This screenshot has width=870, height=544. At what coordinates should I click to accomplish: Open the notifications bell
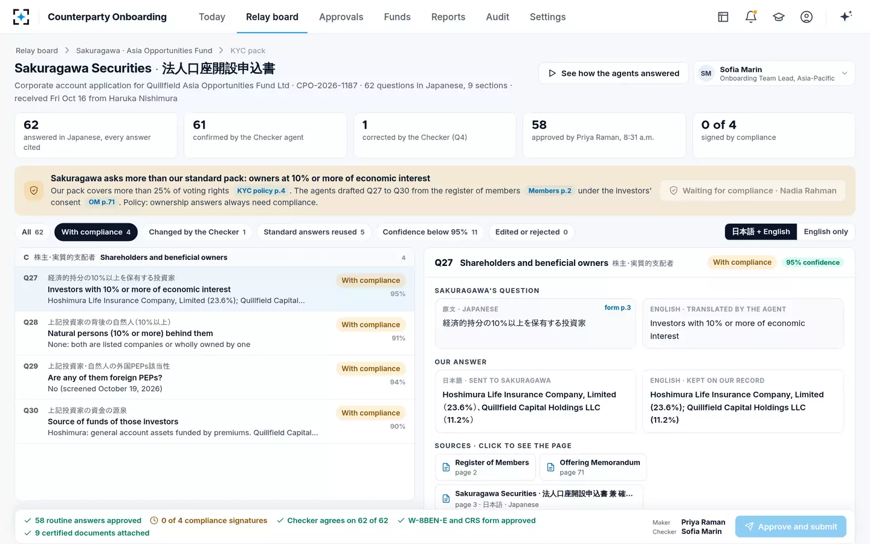coord(751,17)
